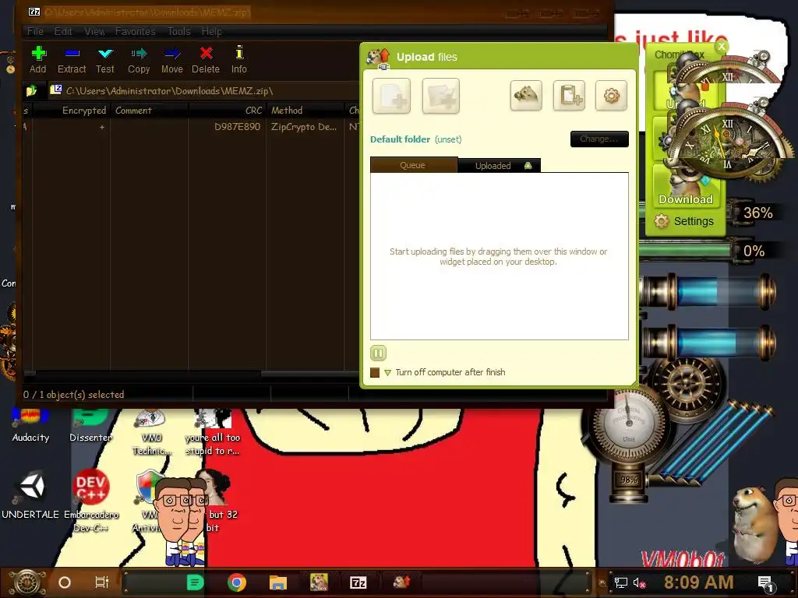
Task: Open Chrome from the taskbar
Action: 237,582
